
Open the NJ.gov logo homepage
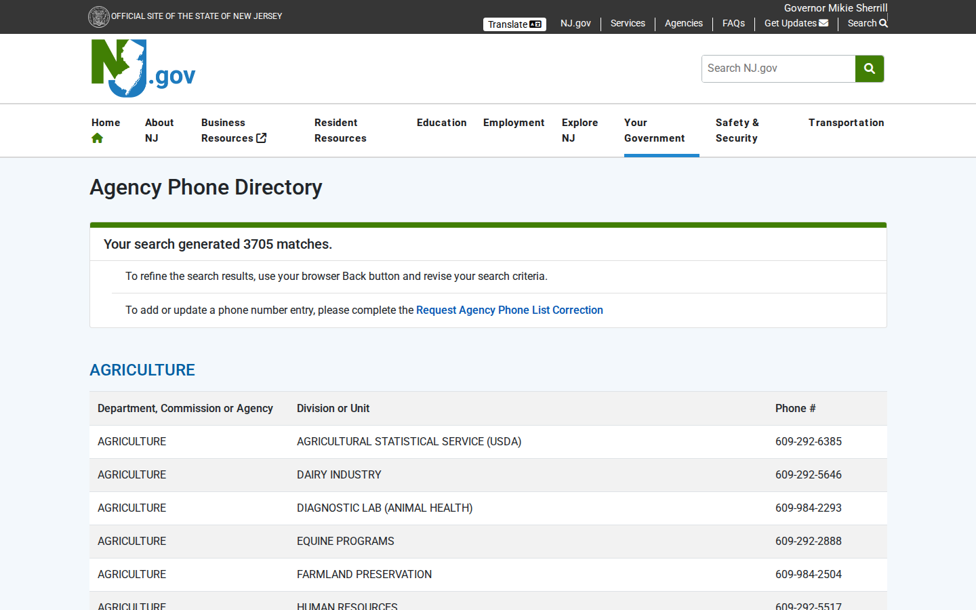pos(144,68)
